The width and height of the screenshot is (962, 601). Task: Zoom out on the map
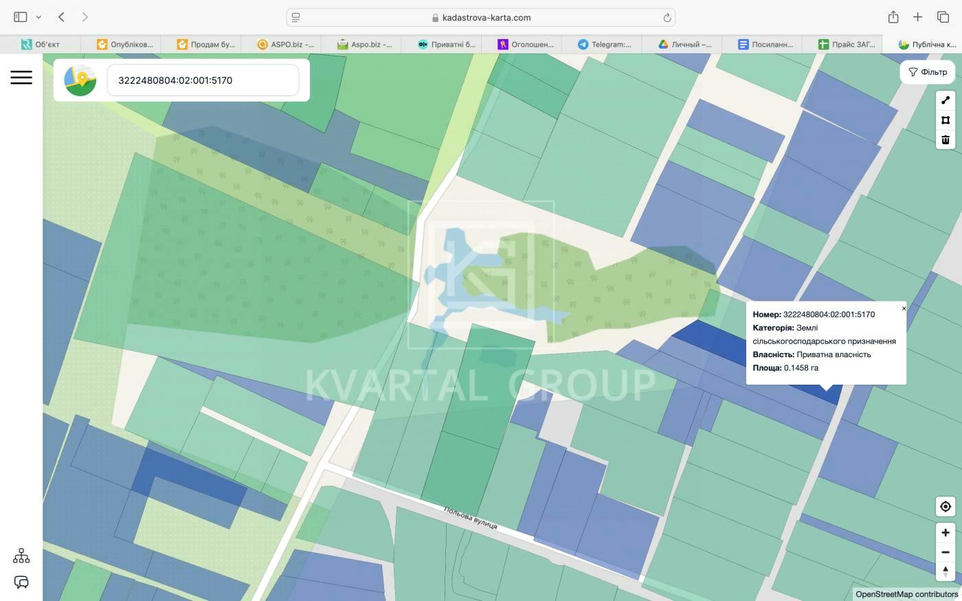point(946,552)
